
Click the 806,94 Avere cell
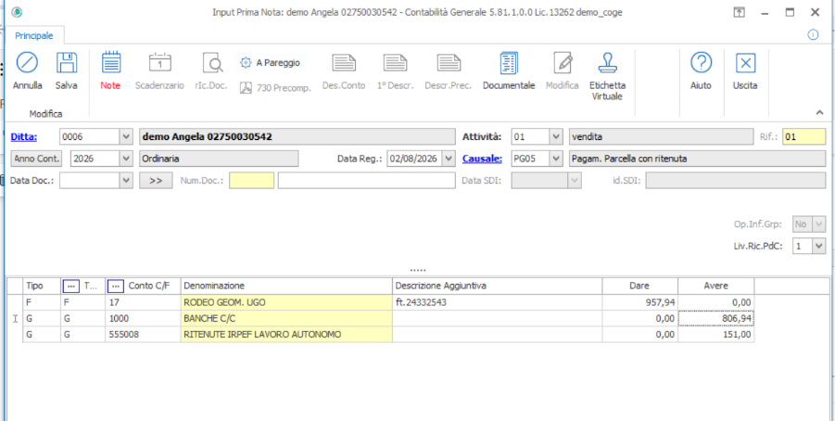(715, 319)
